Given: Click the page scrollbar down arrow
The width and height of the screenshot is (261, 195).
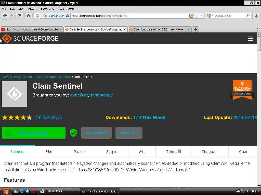Looking at the screenshot, I should (259, 186).
